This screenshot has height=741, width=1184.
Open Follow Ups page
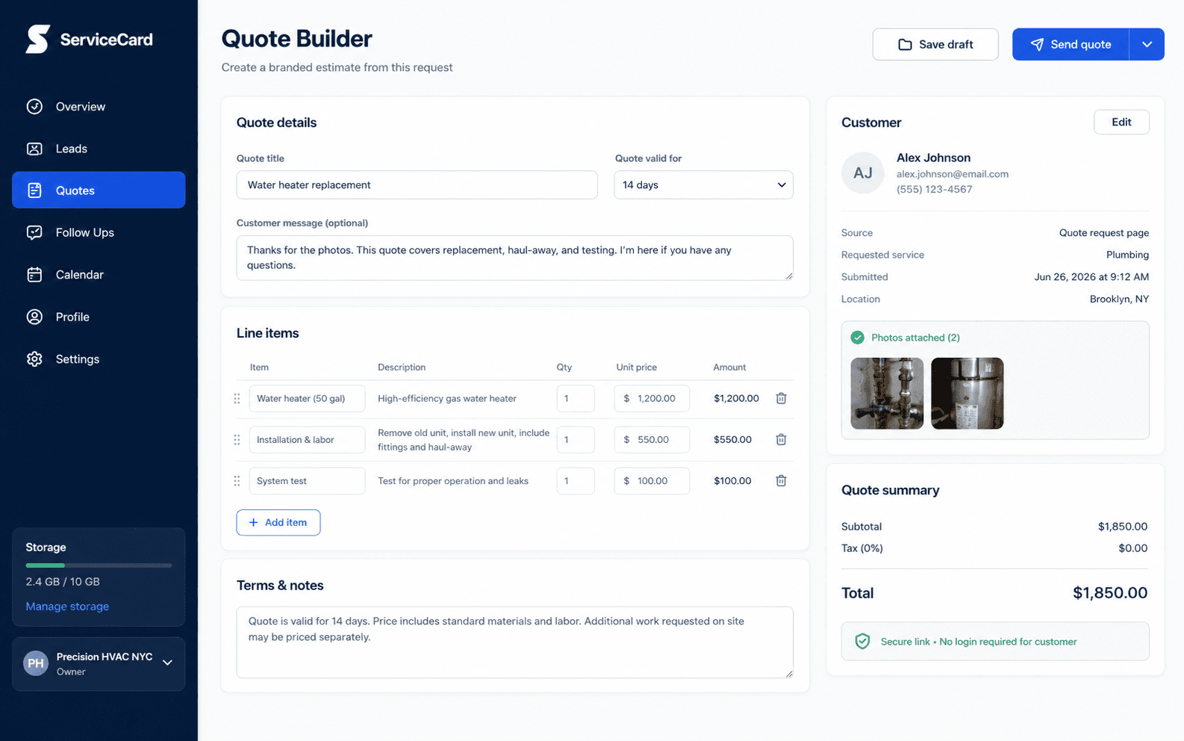click(x=99, y=232)
